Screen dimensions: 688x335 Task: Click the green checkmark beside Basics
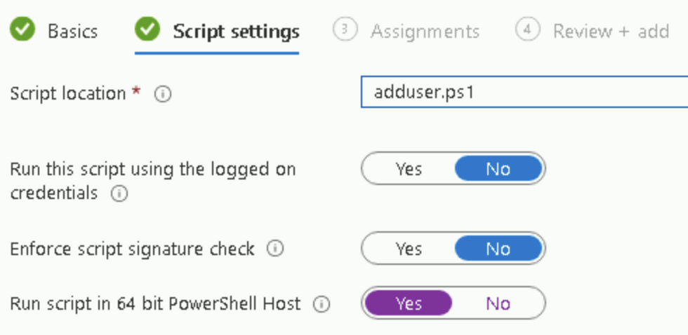(23, 30)
